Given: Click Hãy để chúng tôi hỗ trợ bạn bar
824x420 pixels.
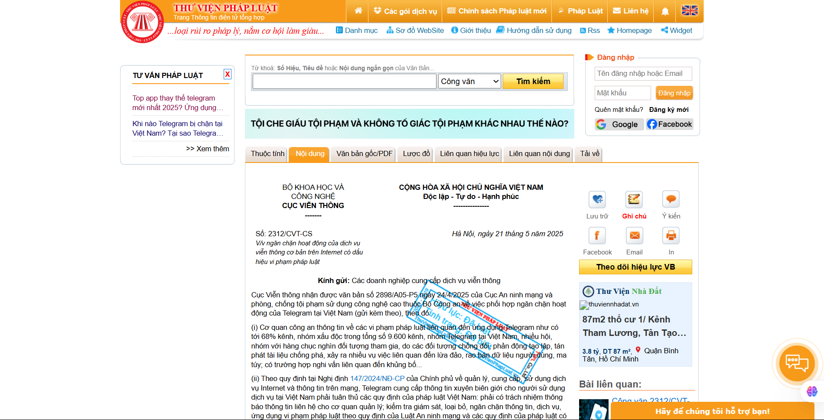Looking at the screenshot, I should [712, 411].
